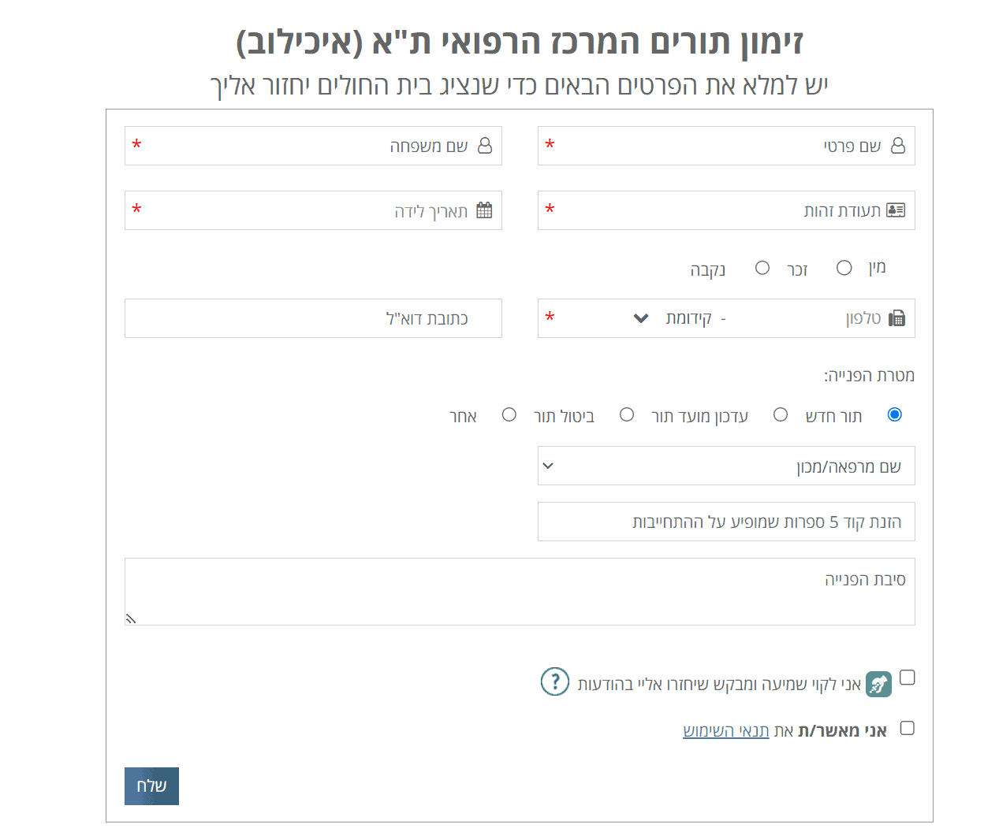This screenshot has width=984, height=828.
Task: Click the calendar icon for birth date
Action: tap(484, 210)
